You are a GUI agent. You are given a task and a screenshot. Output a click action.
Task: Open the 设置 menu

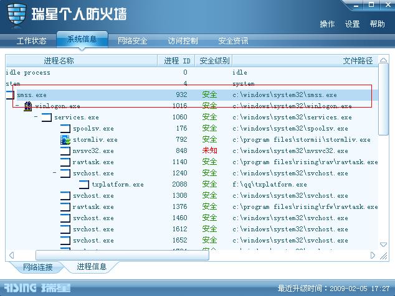tap(352, 24)
